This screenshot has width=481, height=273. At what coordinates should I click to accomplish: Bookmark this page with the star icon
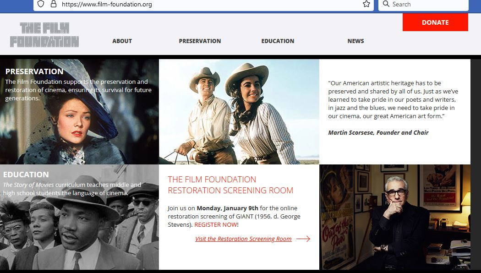click(x=366, y=4)
